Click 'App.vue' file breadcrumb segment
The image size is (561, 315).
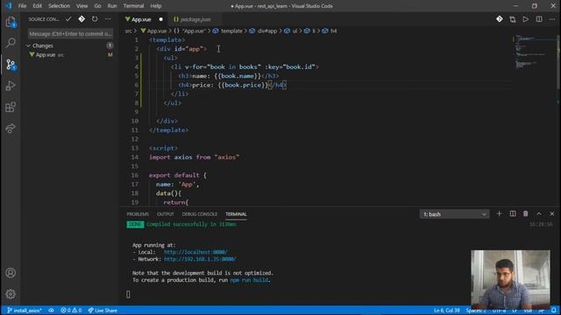pyautogui.click(x=157, y=31)
